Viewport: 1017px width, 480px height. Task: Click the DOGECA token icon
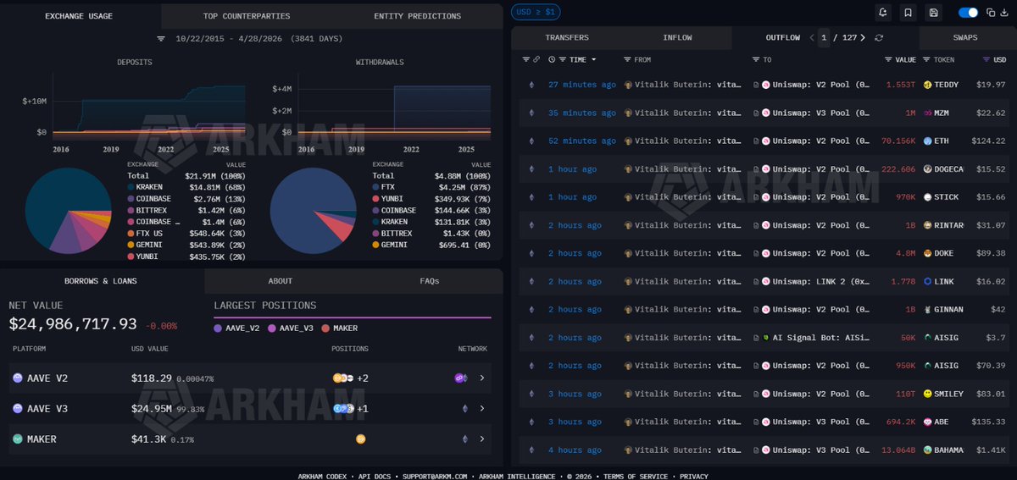(x=928, y=169)
